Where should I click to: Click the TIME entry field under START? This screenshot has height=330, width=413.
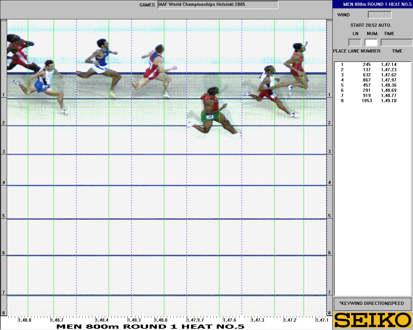[396, 43]
